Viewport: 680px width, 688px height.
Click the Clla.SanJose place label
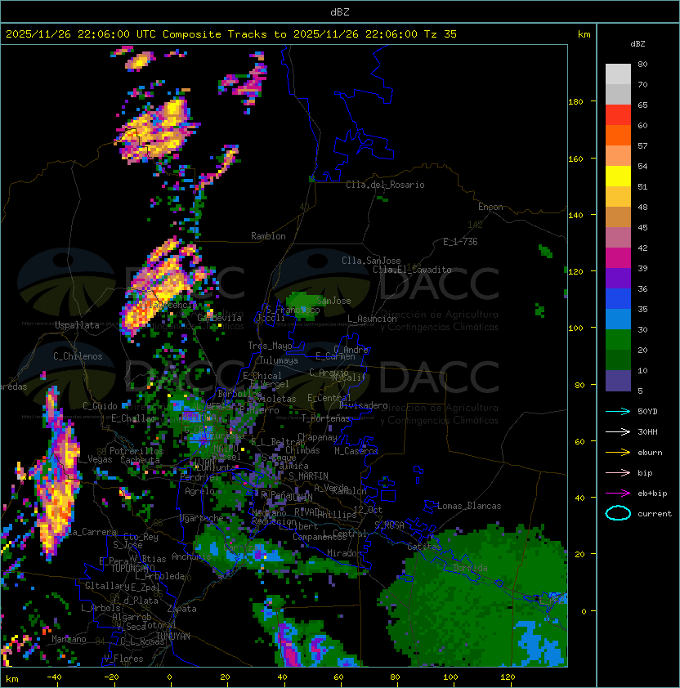click(x=371, y=261)
